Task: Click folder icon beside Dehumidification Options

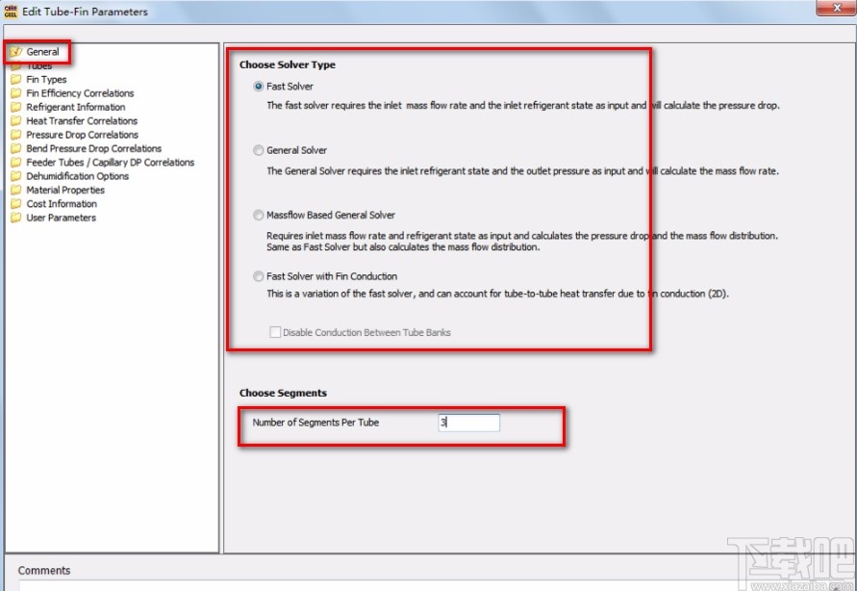Action: (x=16, y=176)
